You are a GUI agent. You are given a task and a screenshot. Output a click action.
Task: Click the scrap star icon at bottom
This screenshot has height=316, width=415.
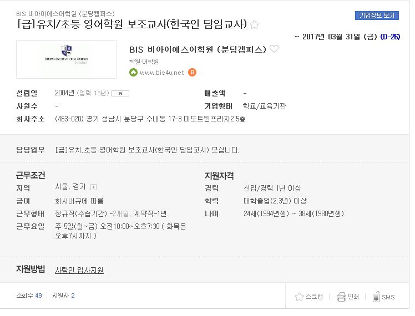tap(299, 297)
